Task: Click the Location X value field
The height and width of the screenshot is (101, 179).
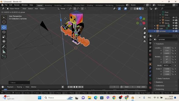Action: pyautogui.click(x=167, y=48)
